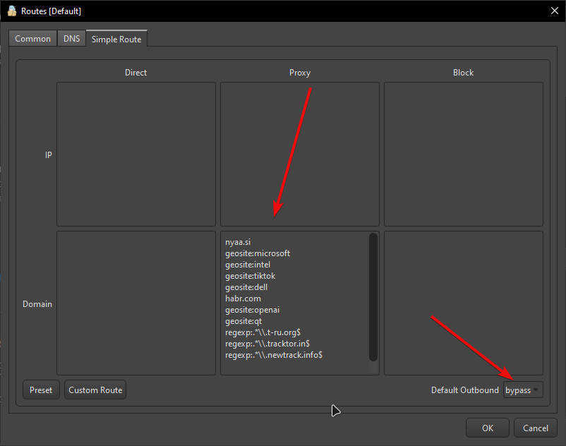Click the Default Outbound label
This screenshot has width=566, height=446.
(x=465, y=390)
